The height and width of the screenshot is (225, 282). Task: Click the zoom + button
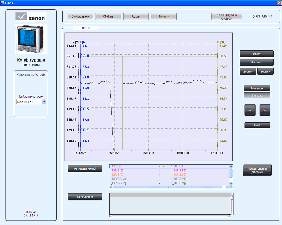[265, 71]
